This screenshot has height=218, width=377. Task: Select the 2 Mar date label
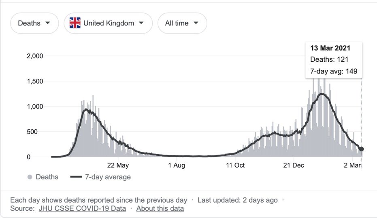point(352,166)
